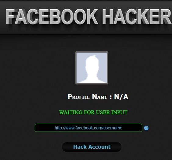The height and width of the screenshot is (160, 172).
Task: Click the Profile Name label
Action: click(88, 97)
